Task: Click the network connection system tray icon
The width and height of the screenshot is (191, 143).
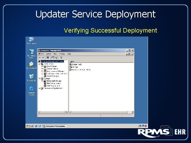Action: pos(140,126)
